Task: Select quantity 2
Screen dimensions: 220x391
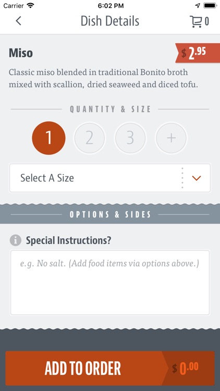Action: tap(90, 138)
